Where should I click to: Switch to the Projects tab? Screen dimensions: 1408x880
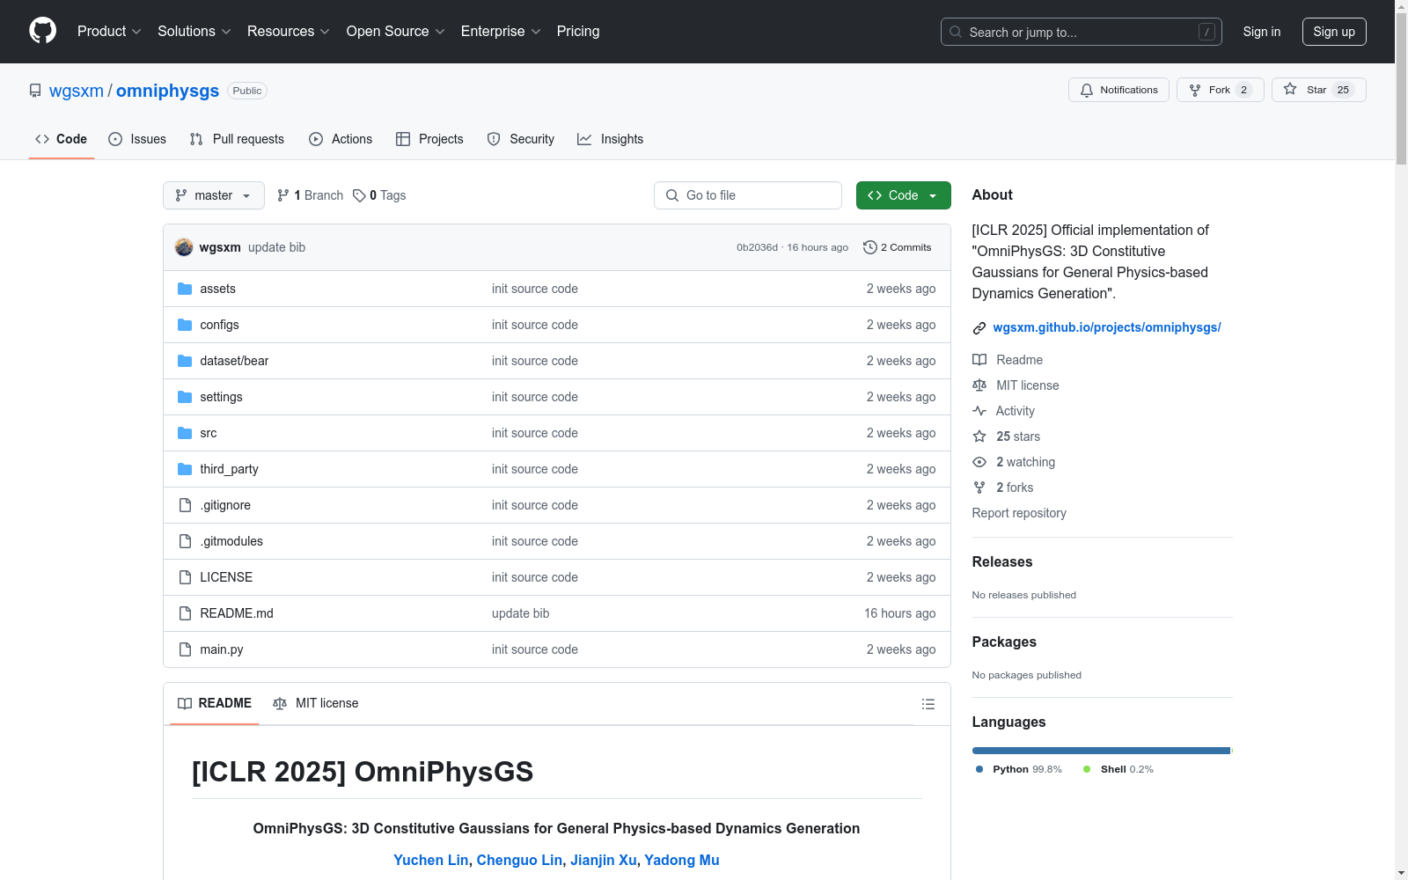(429, 139)
